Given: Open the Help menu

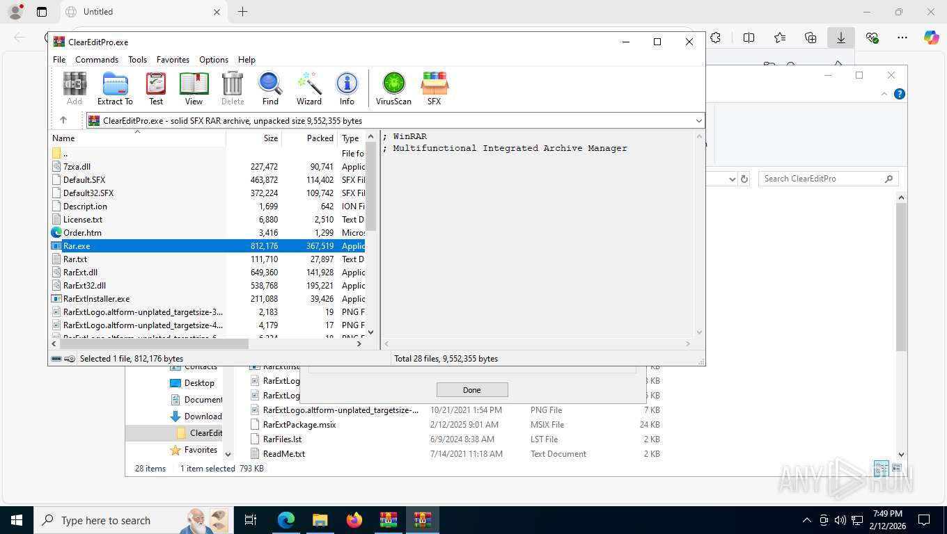Looking at the screenshot, I should pos(246,60).
